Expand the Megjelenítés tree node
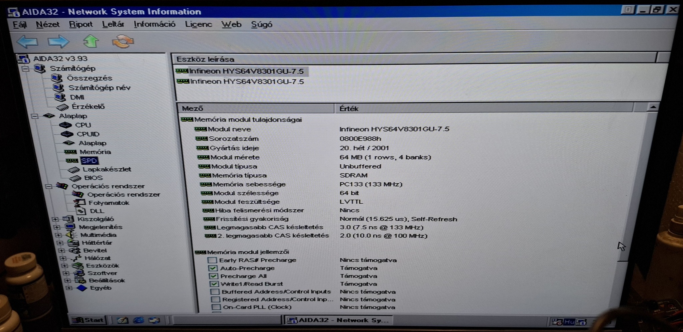Image resolution: width=683 pixels, height=332 pixels. pos(57,227)
